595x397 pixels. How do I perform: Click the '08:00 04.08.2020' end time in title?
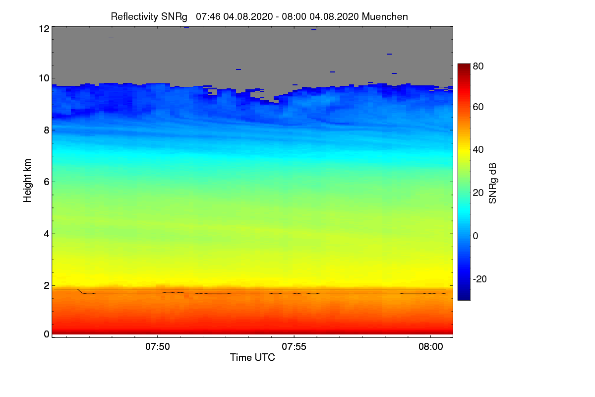(x=320, y=16)
